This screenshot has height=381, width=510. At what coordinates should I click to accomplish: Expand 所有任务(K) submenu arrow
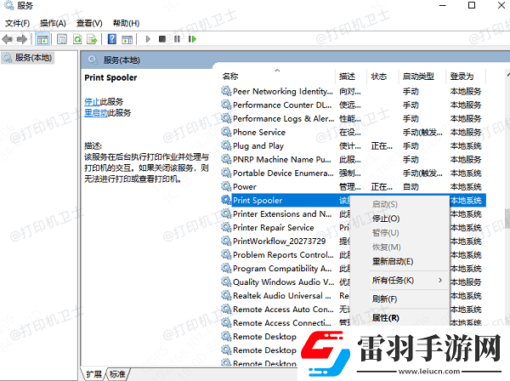440,280
